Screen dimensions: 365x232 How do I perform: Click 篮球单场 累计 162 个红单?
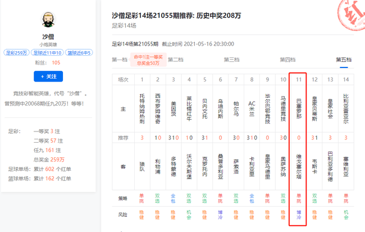39,179
